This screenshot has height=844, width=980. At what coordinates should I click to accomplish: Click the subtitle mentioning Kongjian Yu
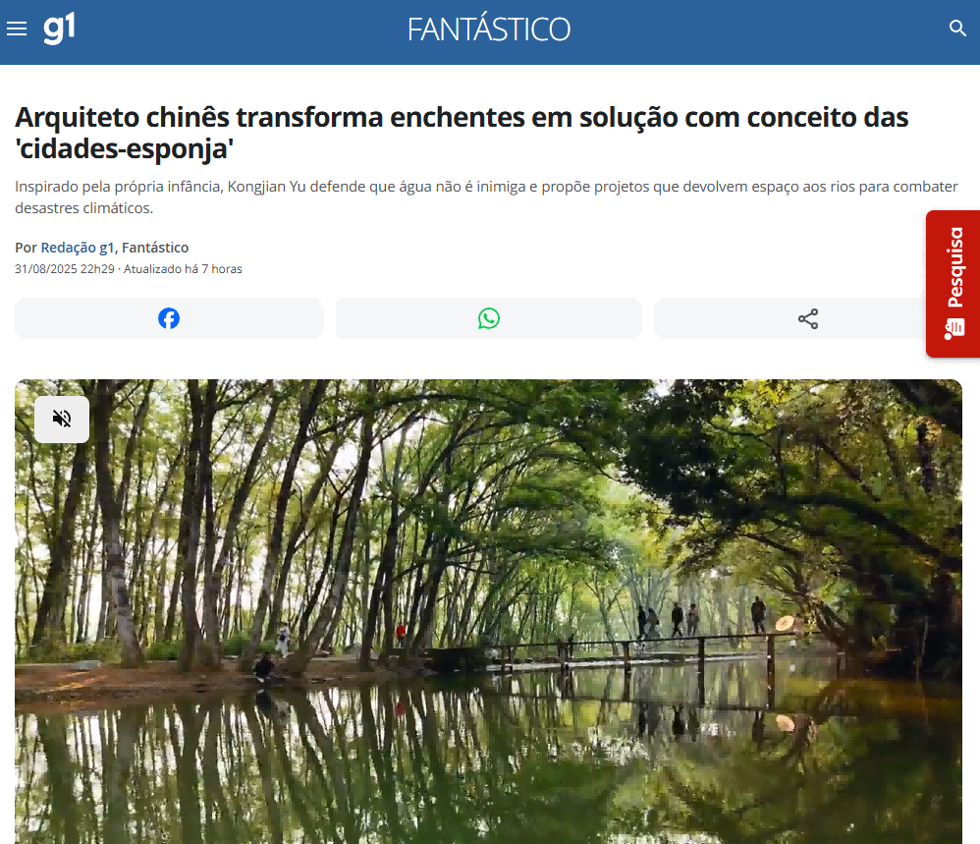(x=486, y=197)
